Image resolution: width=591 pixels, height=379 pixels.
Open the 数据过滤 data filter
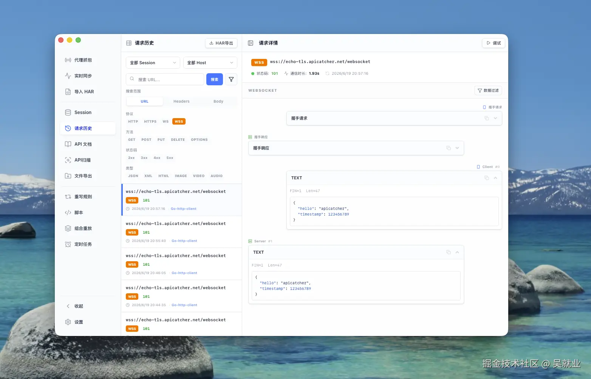coord(488,91)
